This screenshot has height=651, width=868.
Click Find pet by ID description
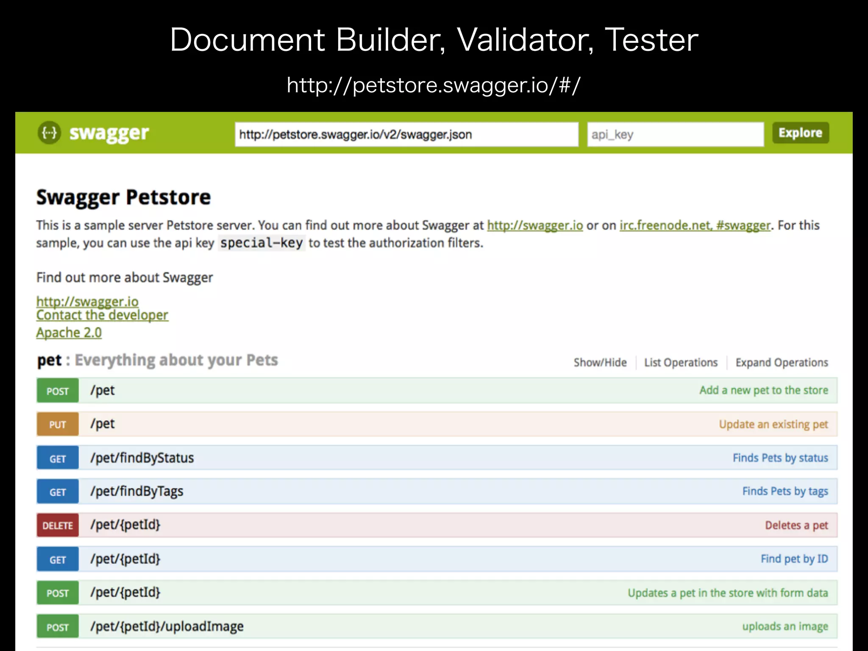[794, 559]
